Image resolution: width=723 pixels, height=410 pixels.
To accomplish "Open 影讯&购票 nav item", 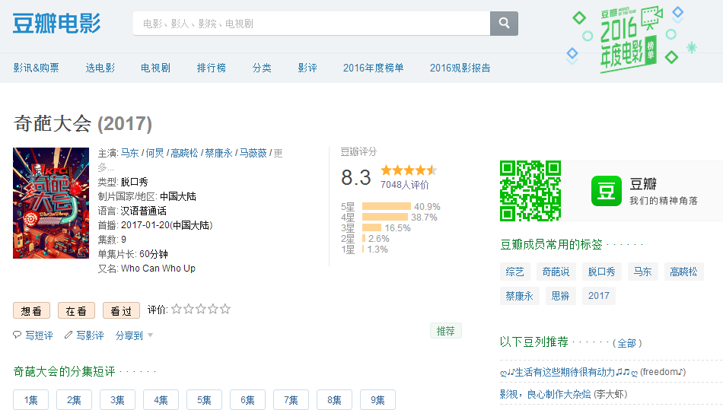I will tap(36, 68).
